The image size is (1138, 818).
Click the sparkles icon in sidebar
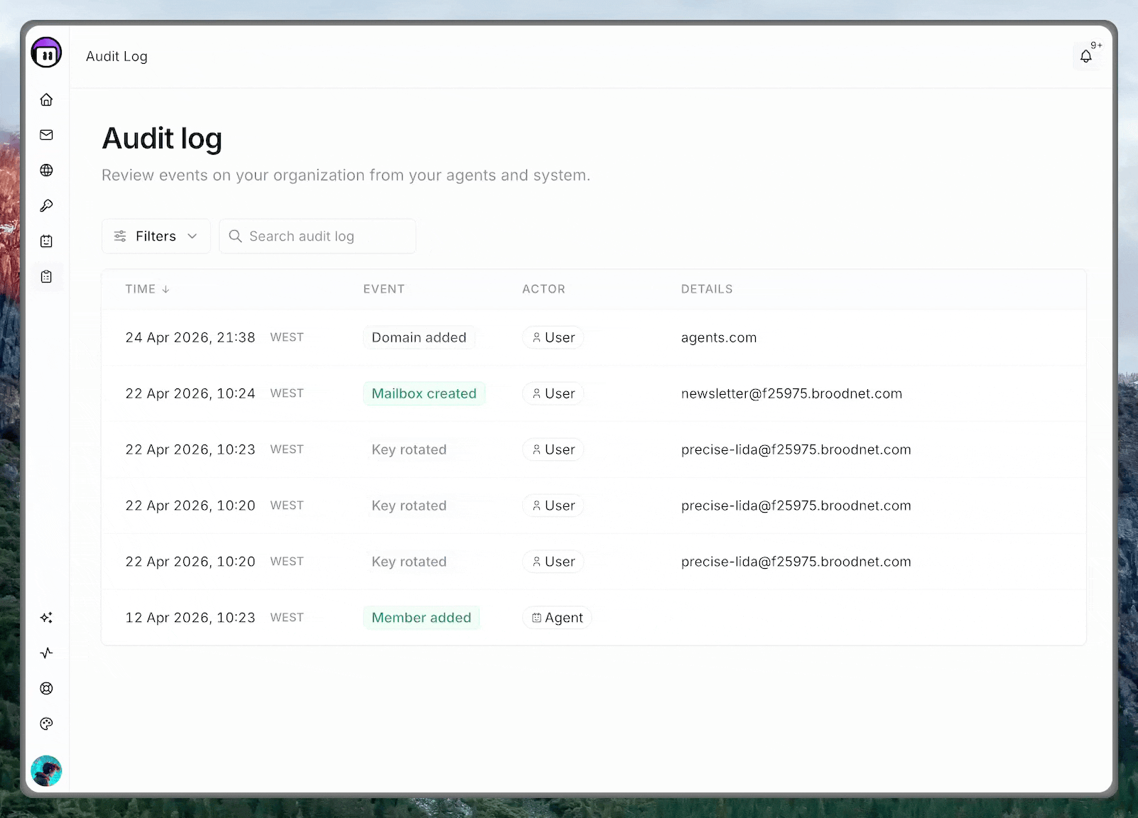point(46,618)
